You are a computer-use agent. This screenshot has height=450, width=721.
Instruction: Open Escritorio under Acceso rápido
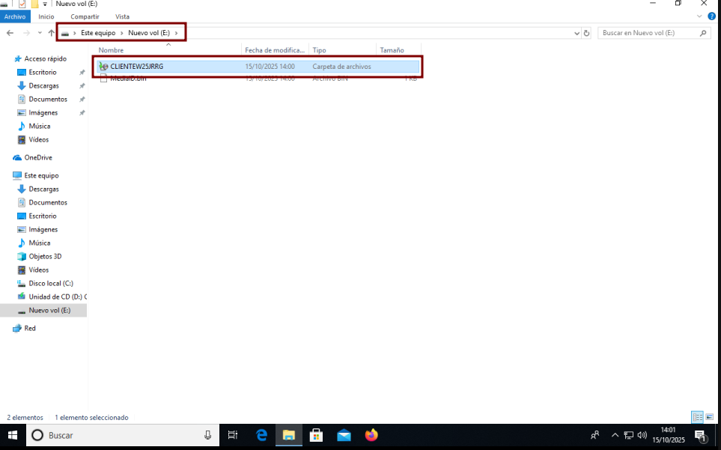pyautogui.click(x=43, y=72)
